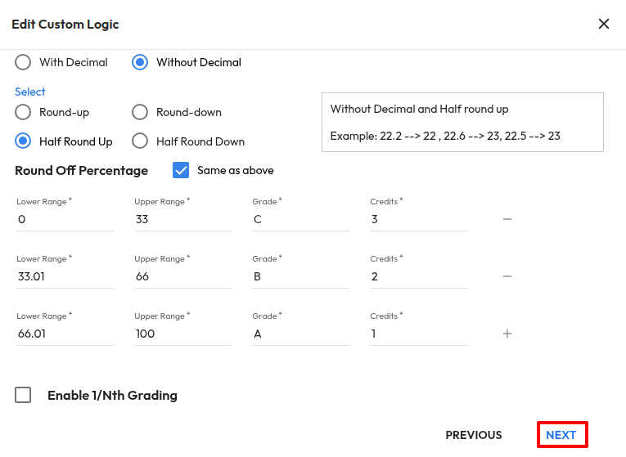Remove the grade C range row

pos(507,219)
